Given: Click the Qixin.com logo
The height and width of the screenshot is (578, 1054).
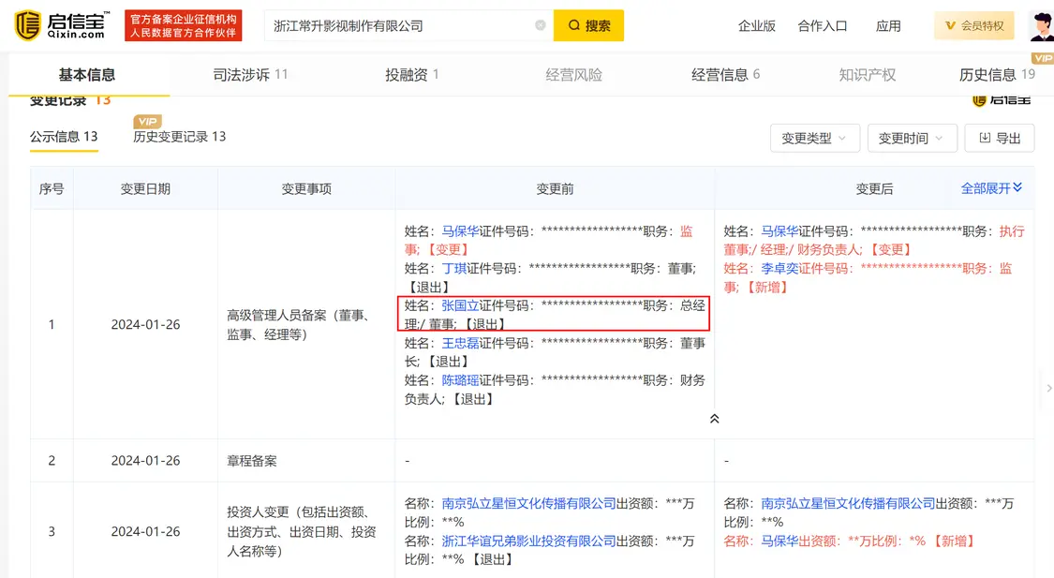Looking at the screenshot, I should [x=62, y=25].
